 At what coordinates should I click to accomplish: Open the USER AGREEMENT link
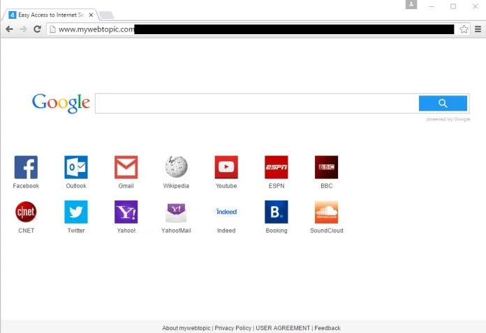(283, 328)
